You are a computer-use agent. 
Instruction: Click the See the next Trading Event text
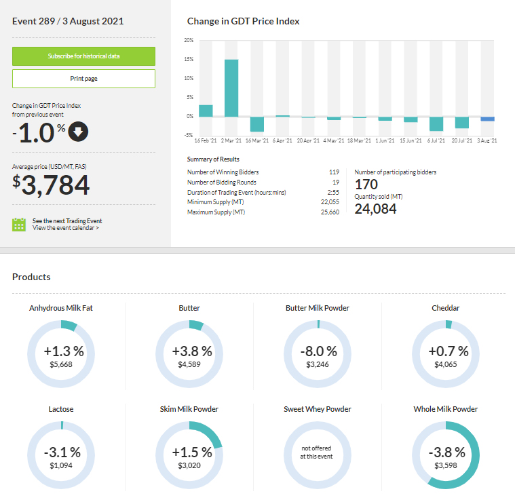(x=67, y=221)
